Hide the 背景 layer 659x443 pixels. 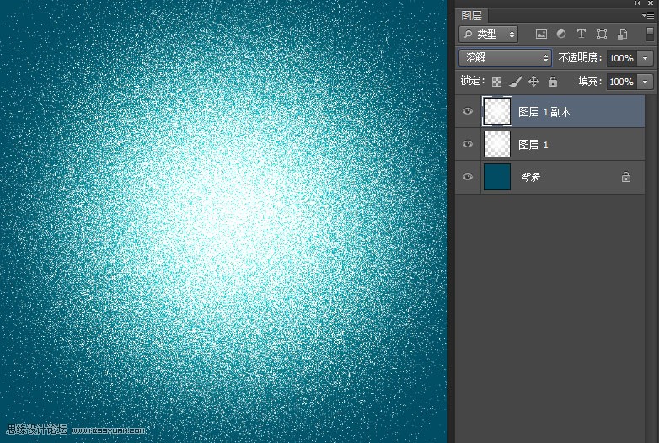pos(468,177)
